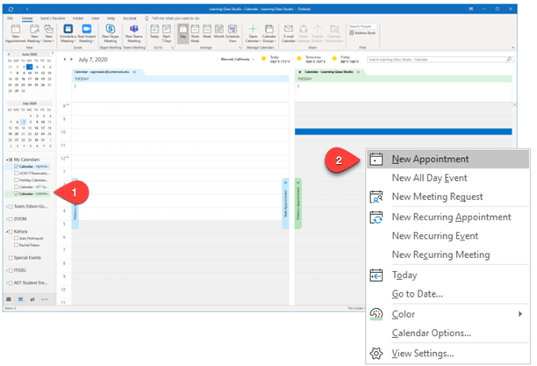This screenshot has height=366, width=537.
Task: Switch to People in navigation bar
Action: pyautogui.click(x=32, y=299)
